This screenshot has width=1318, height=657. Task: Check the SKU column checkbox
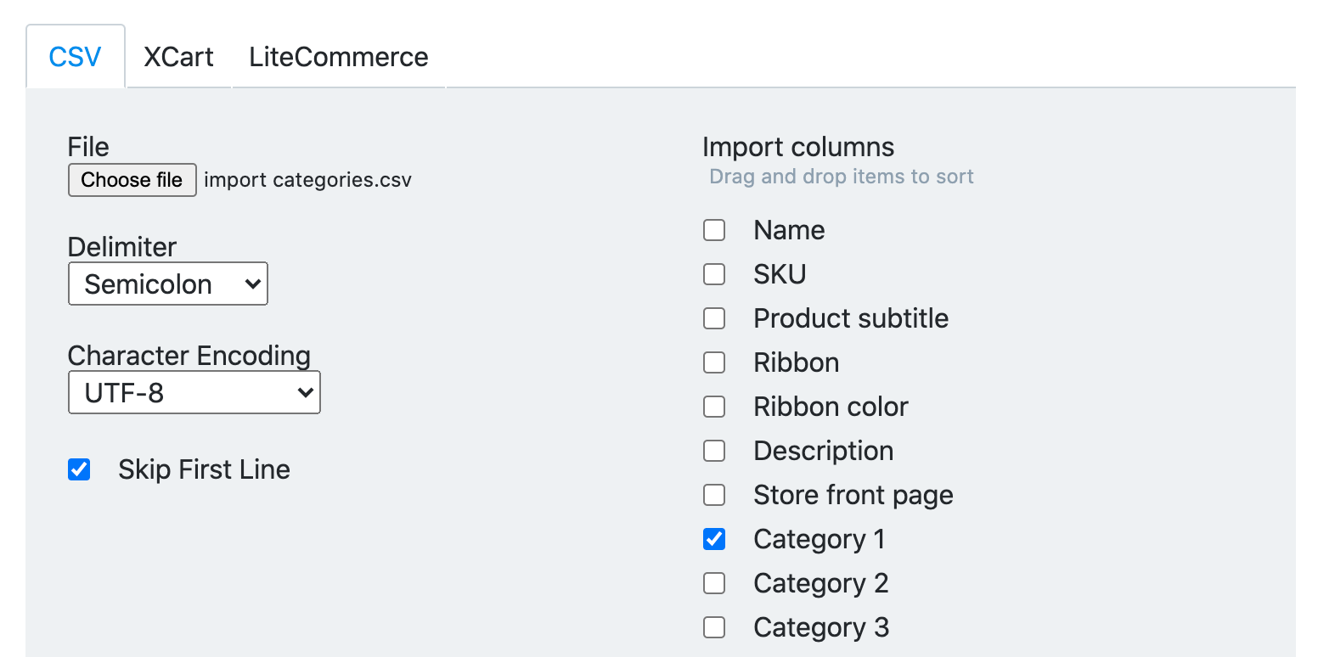point(713,273)
